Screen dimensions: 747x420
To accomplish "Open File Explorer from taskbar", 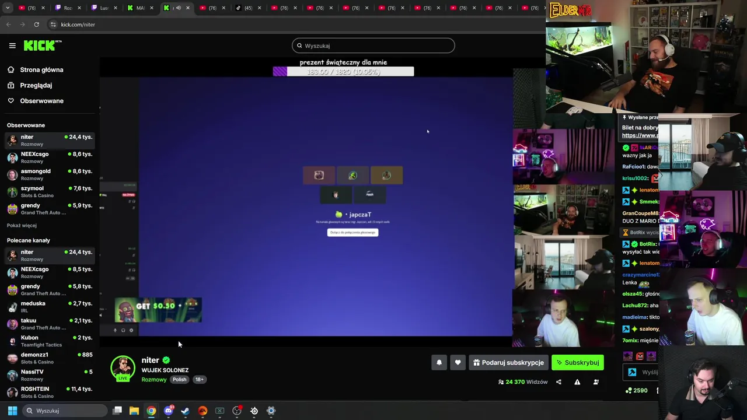I will coord(134,411).
